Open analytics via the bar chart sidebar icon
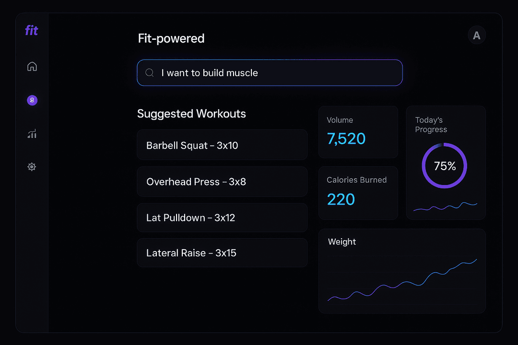The height and width of the screenshot is (345, 518). pos(32,134)
